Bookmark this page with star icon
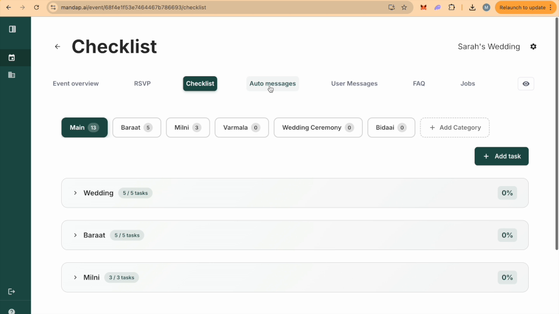 pyautogui.click(x=404, y=8)
